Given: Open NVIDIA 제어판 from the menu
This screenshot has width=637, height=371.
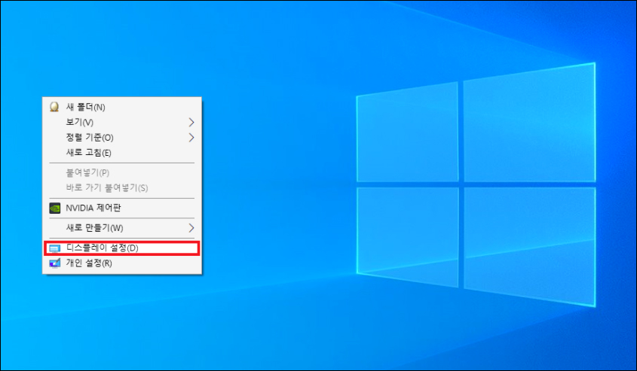Looking at the screenshot, I should tap(122, 208).
